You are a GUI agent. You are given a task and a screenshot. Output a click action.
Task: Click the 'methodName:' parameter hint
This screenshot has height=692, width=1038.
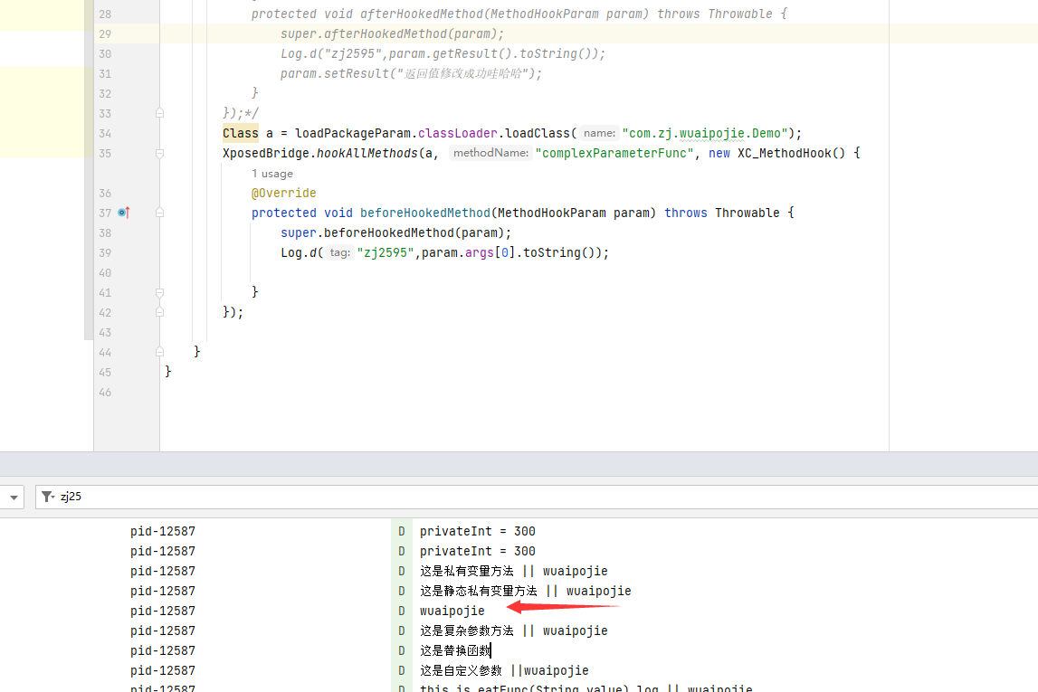pos(490,154)
